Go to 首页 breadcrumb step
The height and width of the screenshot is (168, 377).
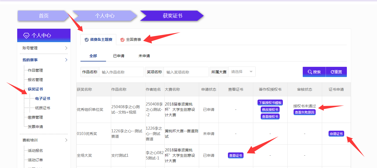[44, 16]
